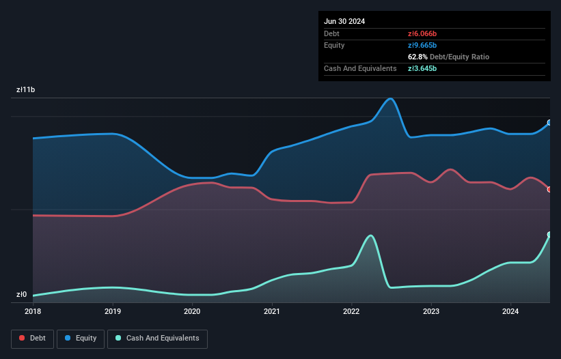Click the equity line peak in mid-2022
The image size is (561, 359).
(x=390, y=98)
